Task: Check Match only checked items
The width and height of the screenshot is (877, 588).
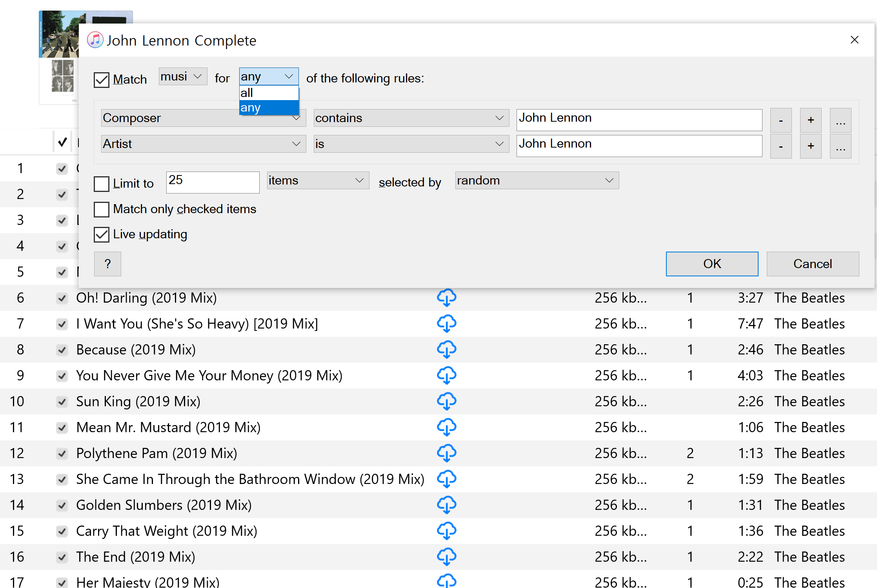Action: [102, 209]
